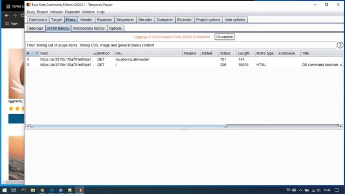This screenshot has height=194, width=345.
Task: Sort by the Edited column header
Action: click(210, 53)
